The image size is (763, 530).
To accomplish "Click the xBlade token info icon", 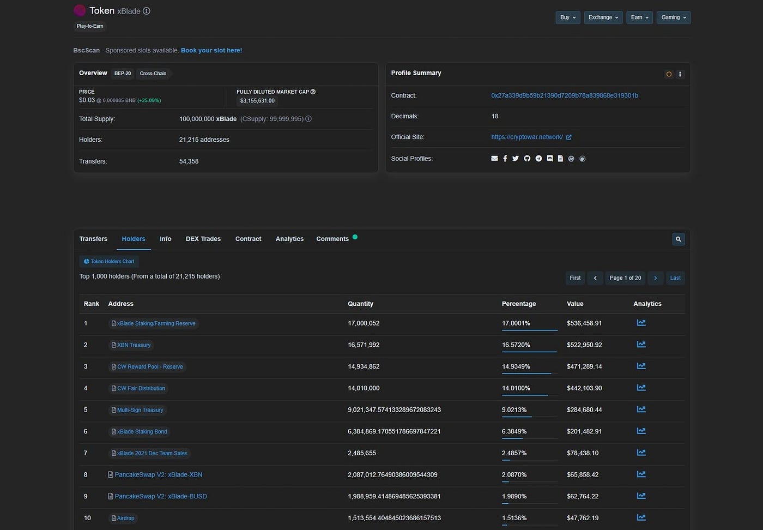I will pyautogui.click(x=147, y=11).
